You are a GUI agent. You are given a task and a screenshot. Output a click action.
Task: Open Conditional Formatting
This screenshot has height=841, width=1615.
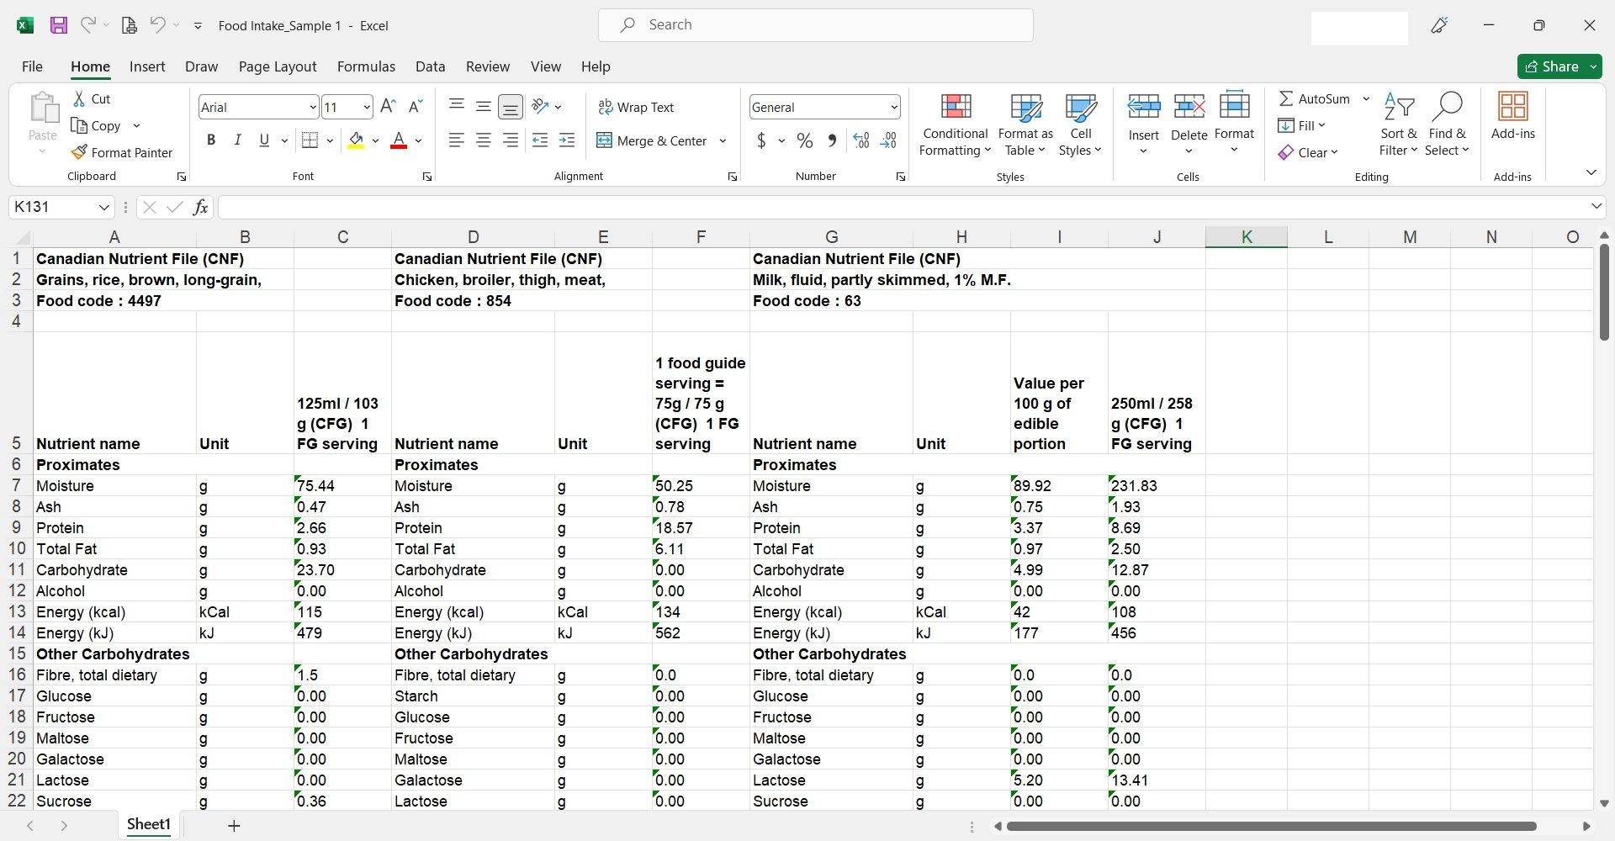tap(954, 124)
